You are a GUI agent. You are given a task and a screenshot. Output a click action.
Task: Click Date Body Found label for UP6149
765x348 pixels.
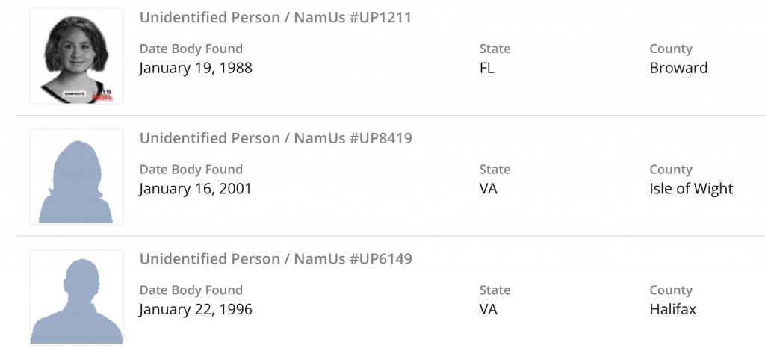pos(191,290)
